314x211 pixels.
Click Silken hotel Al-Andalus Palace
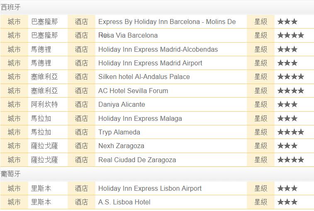pyautogui.click(x=144, y=77)
